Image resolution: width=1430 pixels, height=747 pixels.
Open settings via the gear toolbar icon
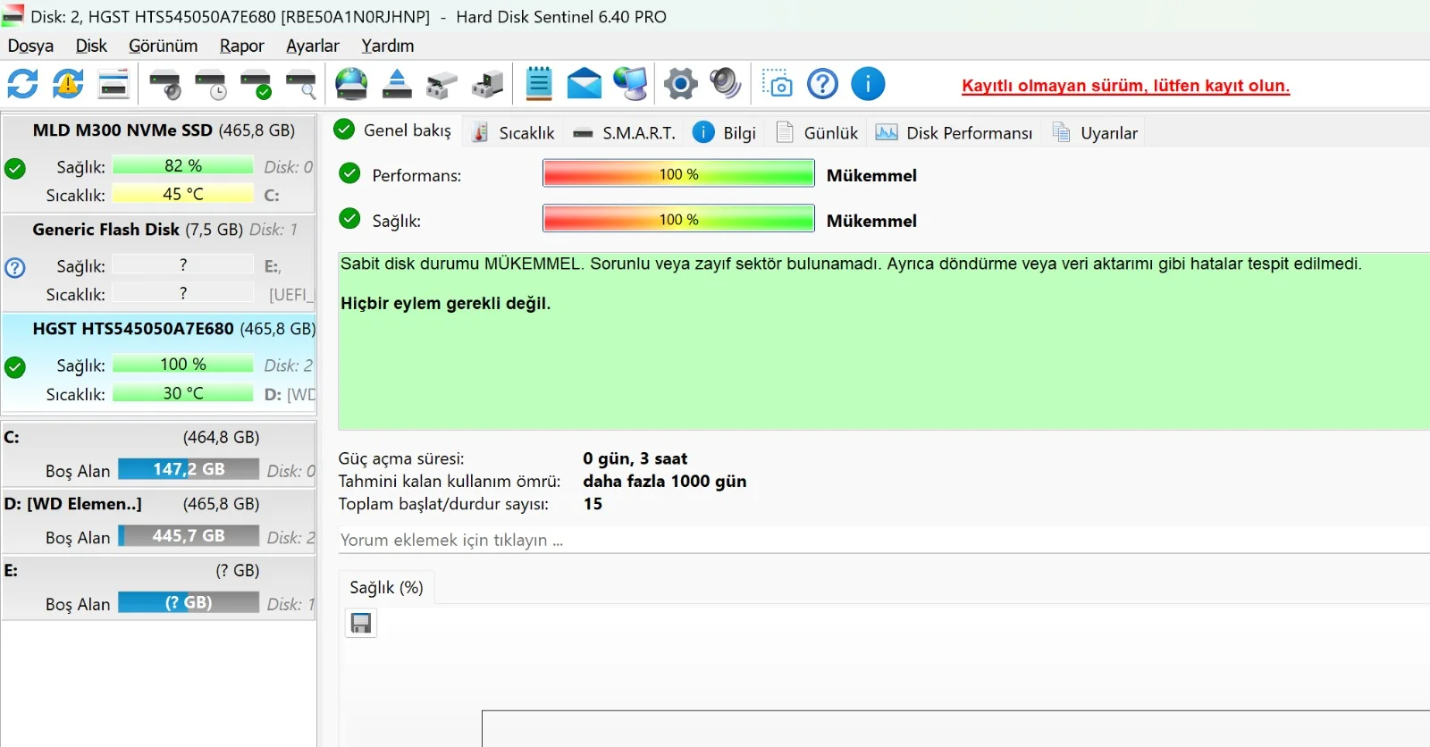(x=680, y=84)
